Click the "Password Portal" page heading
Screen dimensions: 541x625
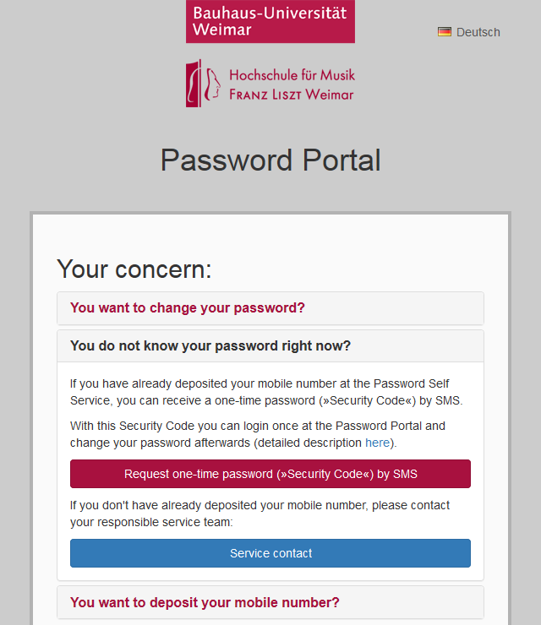pos(270,160)
